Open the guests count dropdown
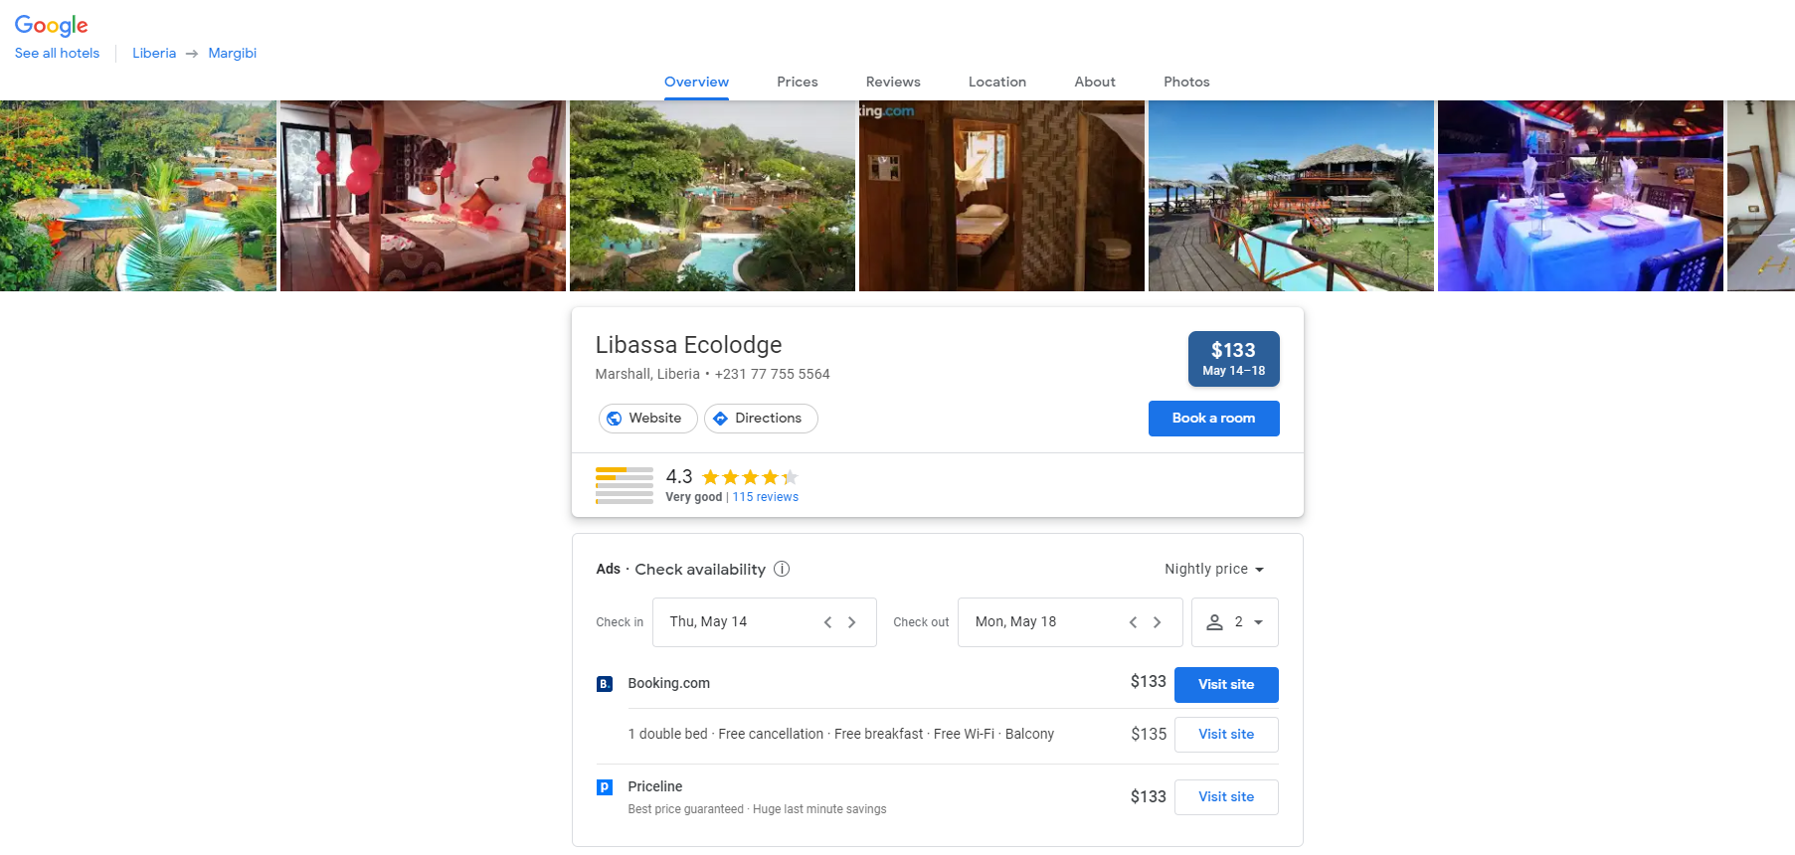 coord(1235,622)
